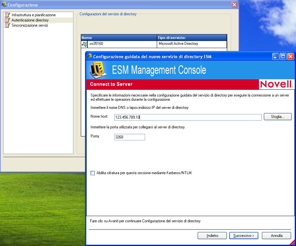This screenshot has width=296, height=246.
Task: Click the Autenticazione directory checklist icon
Action: pos(7,20)
